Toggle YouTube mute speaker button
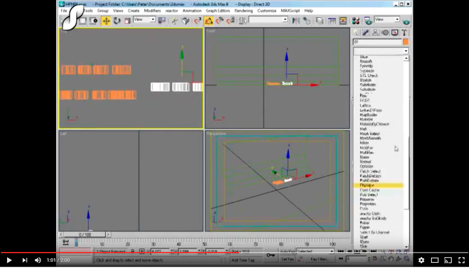This screenshot has height=268, width=469. pyautogui.click(x=38, y=260)
